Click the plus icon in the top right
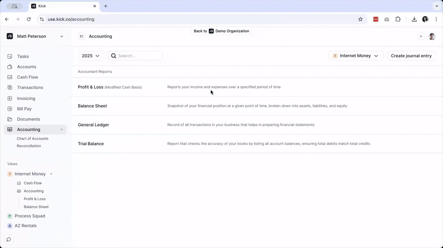 coord(420,36)
